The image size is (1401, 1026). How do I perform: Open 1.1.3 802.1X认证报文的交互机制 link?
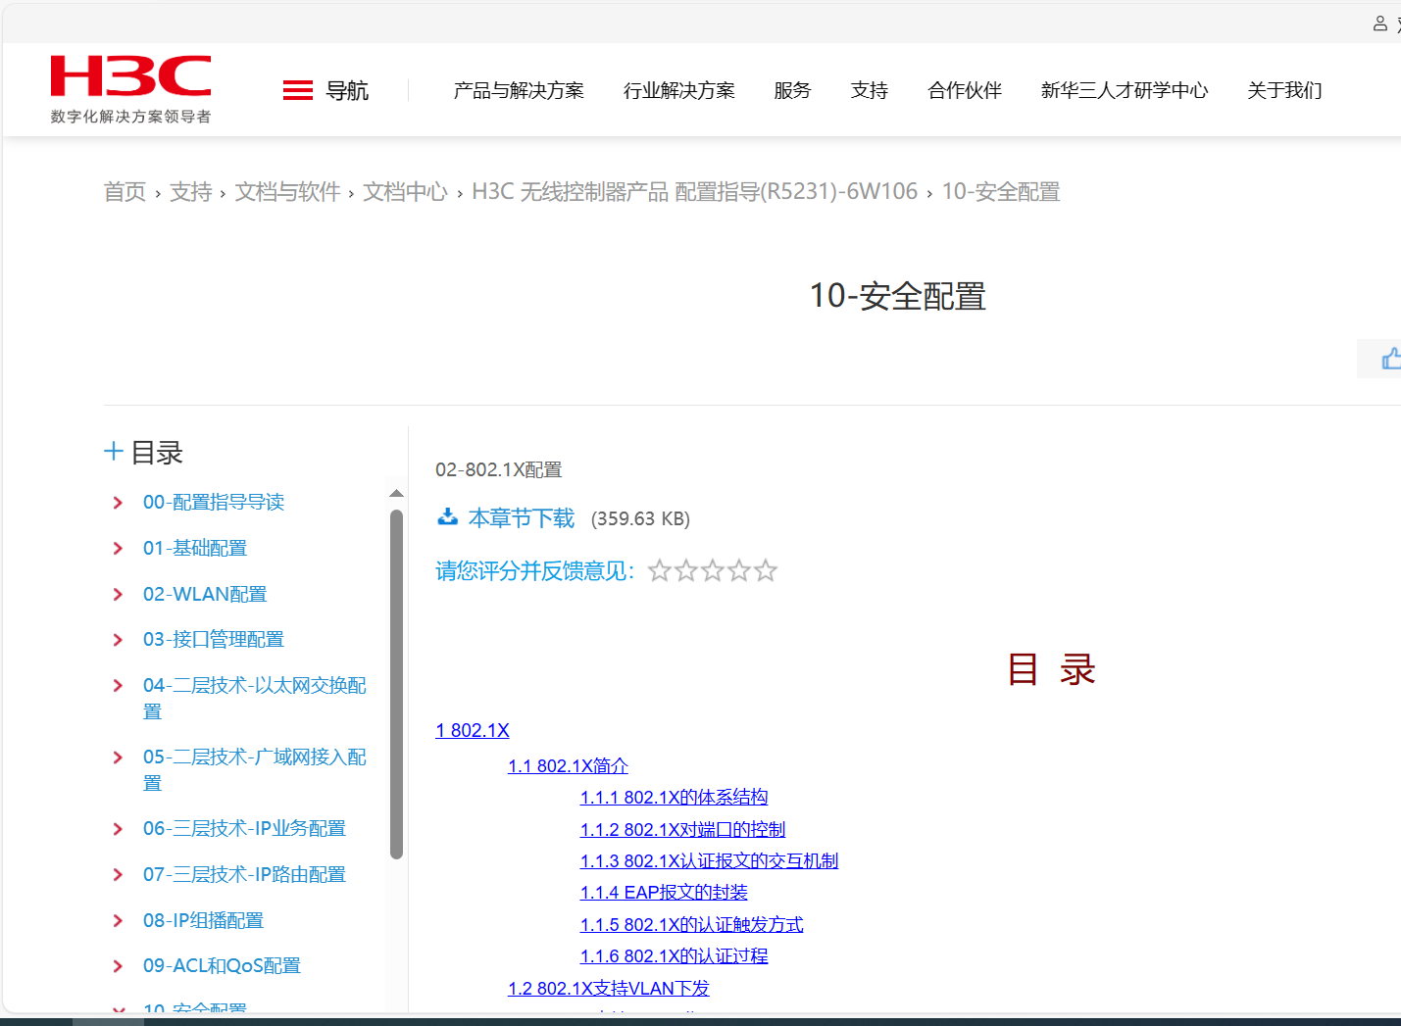[x=709, y=860]
